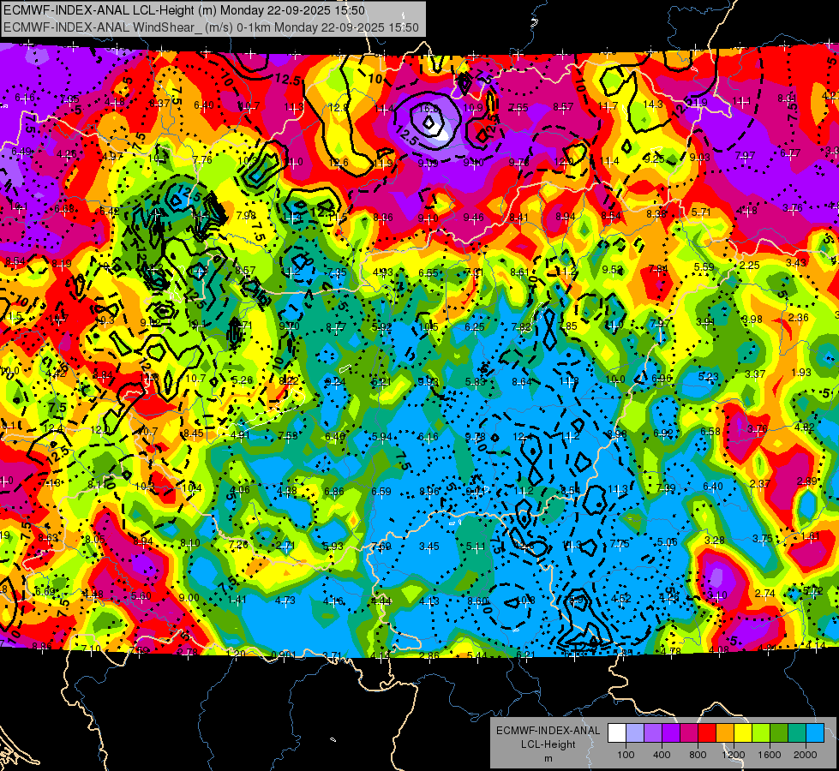Viewport: 839px width, 771px height.
Task: Click the wind shear value 5.71
Action: pos(701,212)
